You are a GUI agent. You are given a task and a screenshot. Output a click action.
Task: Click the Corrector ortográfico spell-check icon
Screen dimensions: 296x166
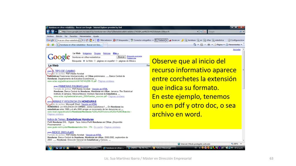(132, 40)
